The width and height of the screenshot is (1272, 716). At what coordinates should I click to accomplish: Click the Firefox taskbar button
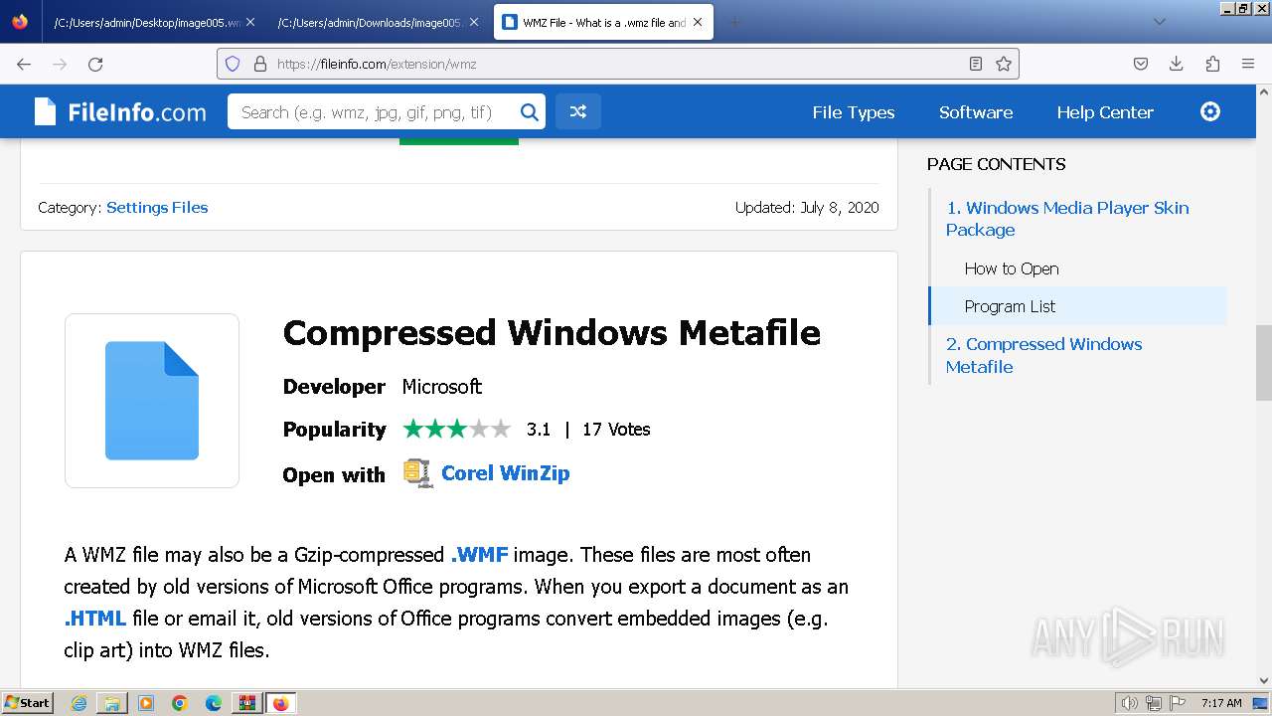coord(280,703)
